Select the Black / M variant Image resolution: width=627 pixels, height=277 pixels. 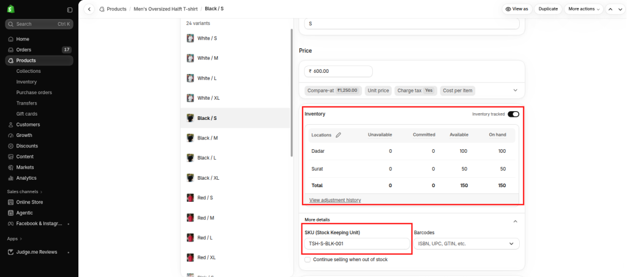pos(235,138)
